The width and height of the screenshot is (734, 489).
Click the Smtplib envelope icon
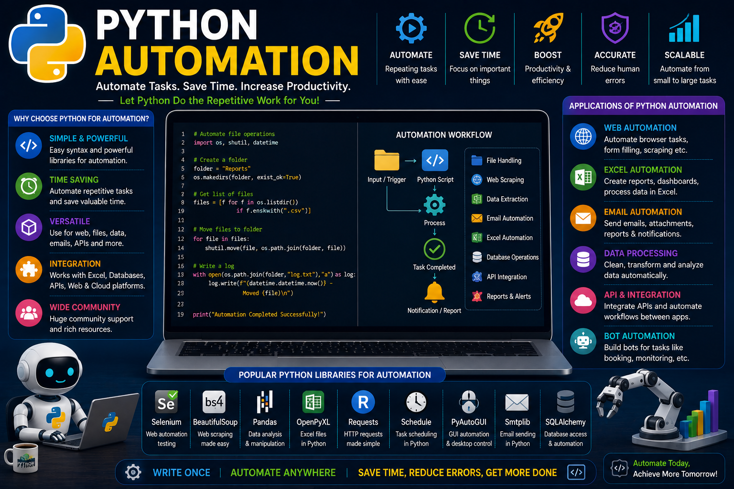[x=517, y=403]
